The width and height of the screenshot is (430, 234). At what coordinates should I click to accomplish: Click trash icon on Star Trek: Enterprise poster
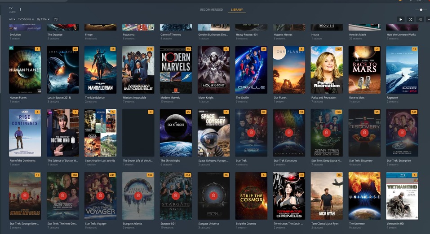click(402, 133)
